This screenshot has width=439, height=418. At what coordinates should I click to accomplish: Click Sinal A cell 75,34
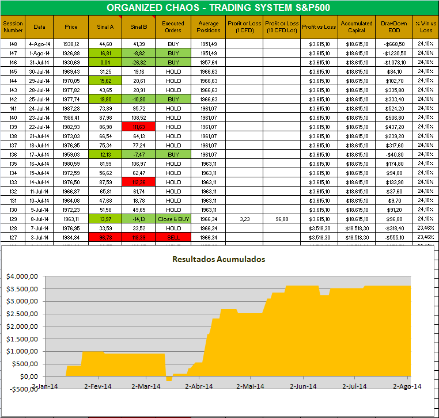point(105,146)
